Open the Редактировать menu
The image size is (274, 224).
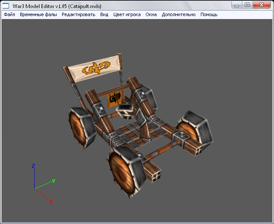pyautogui.click(x=79, y=14)
